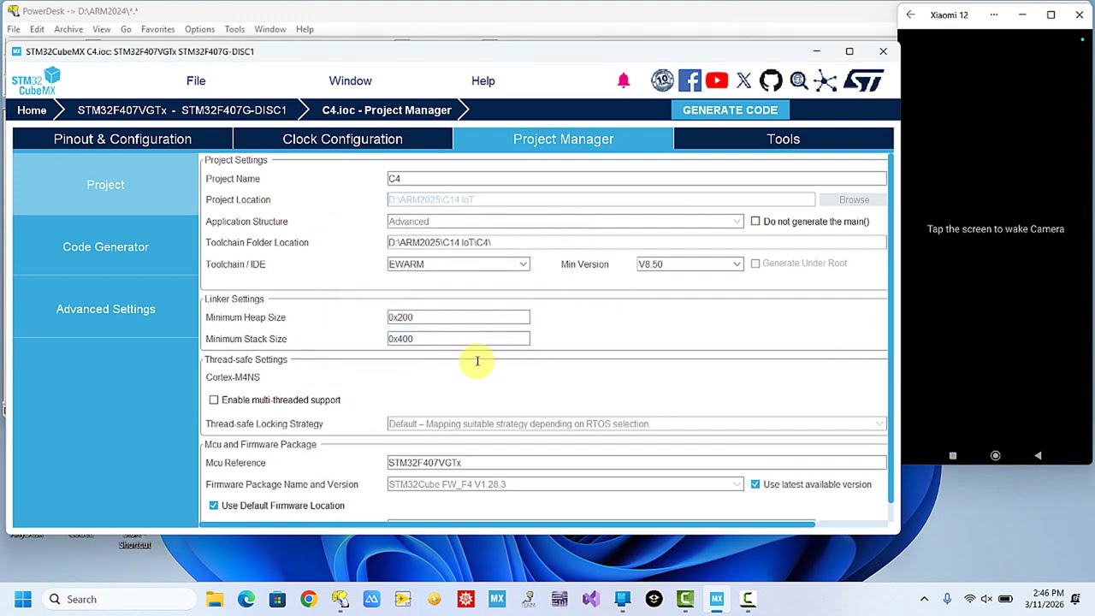Open Thread-safe Locking Strategy dropdown
Screen dimensions: 1095x616
tap(636, 423)
